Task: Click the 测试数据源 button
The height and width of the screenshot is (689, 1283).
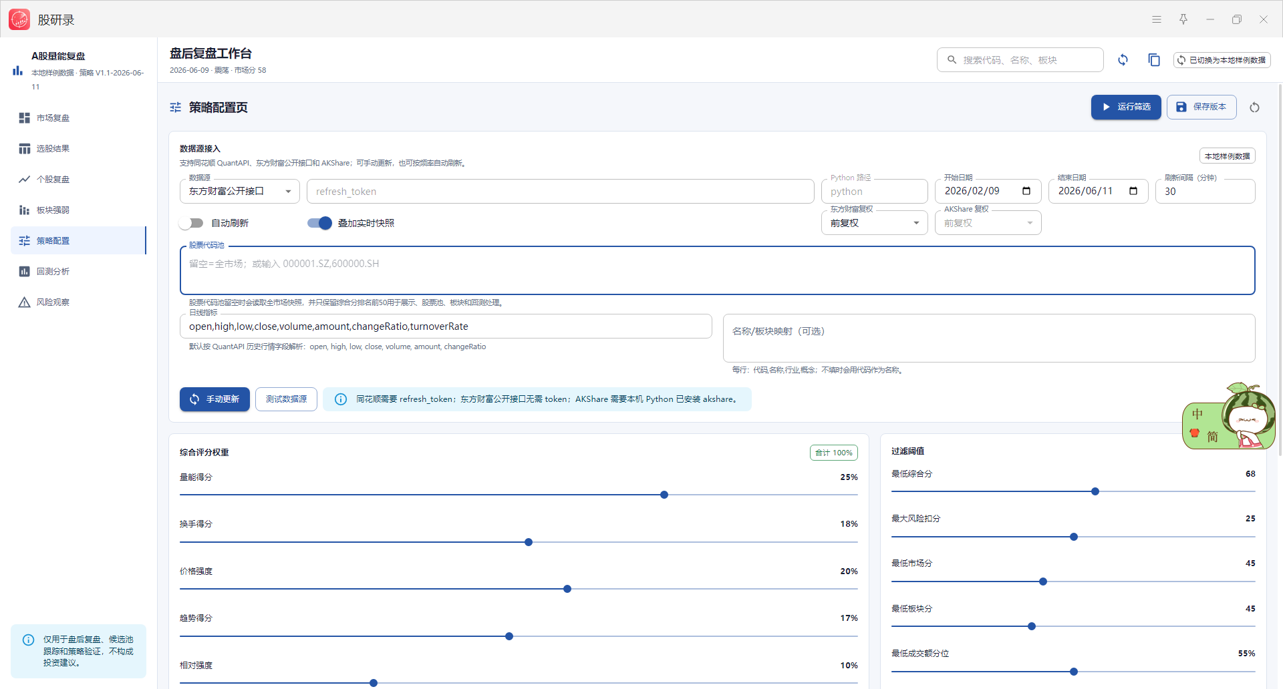Action: 286,399
